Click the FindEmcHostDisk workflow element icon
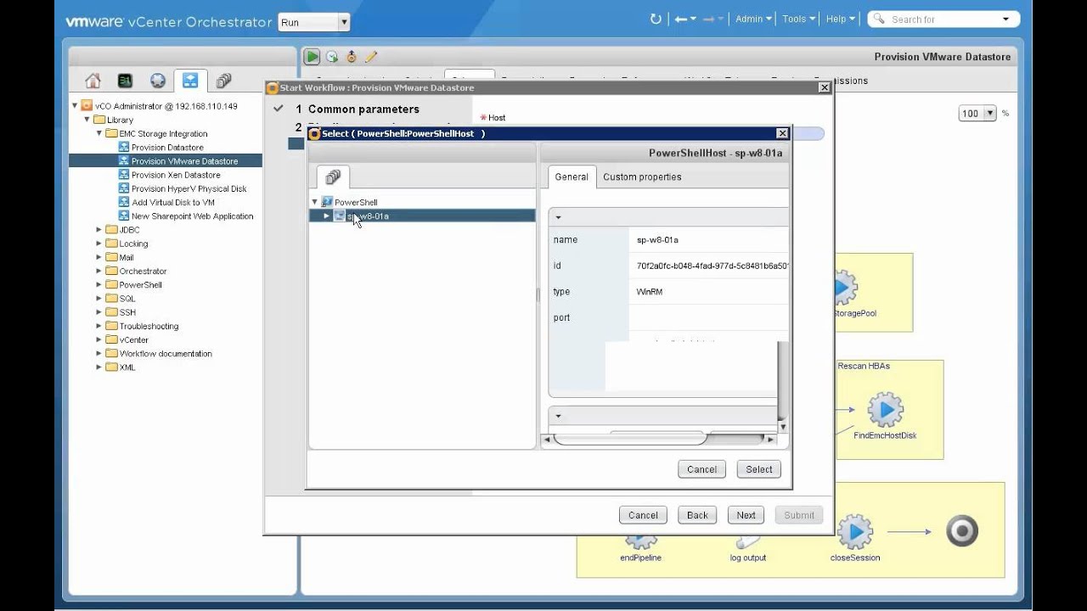Screen dimensions: 1087x611 click(x=886, y=411)
